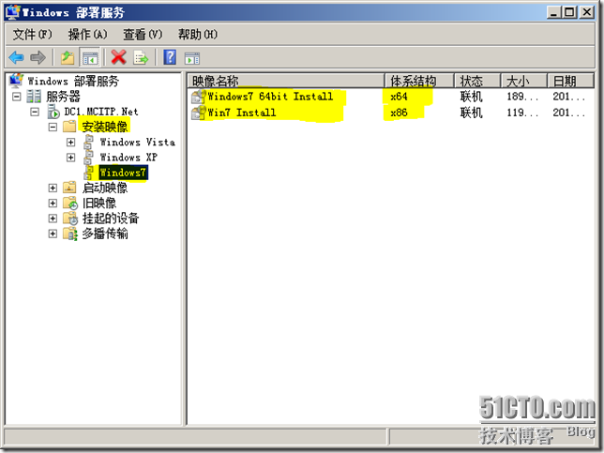The width and height of the screenshot is (604, 453).
Task: Click the 服务器 servers icon in tree
Action: 34,97
